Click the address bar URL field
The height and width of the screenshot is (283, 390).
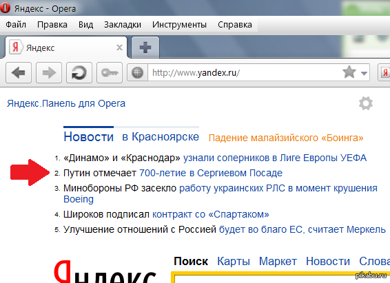tap(244, 72)
